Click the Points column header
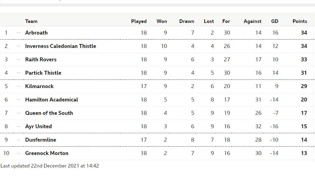This screenshot has height=177, width=315. point(300,21)
